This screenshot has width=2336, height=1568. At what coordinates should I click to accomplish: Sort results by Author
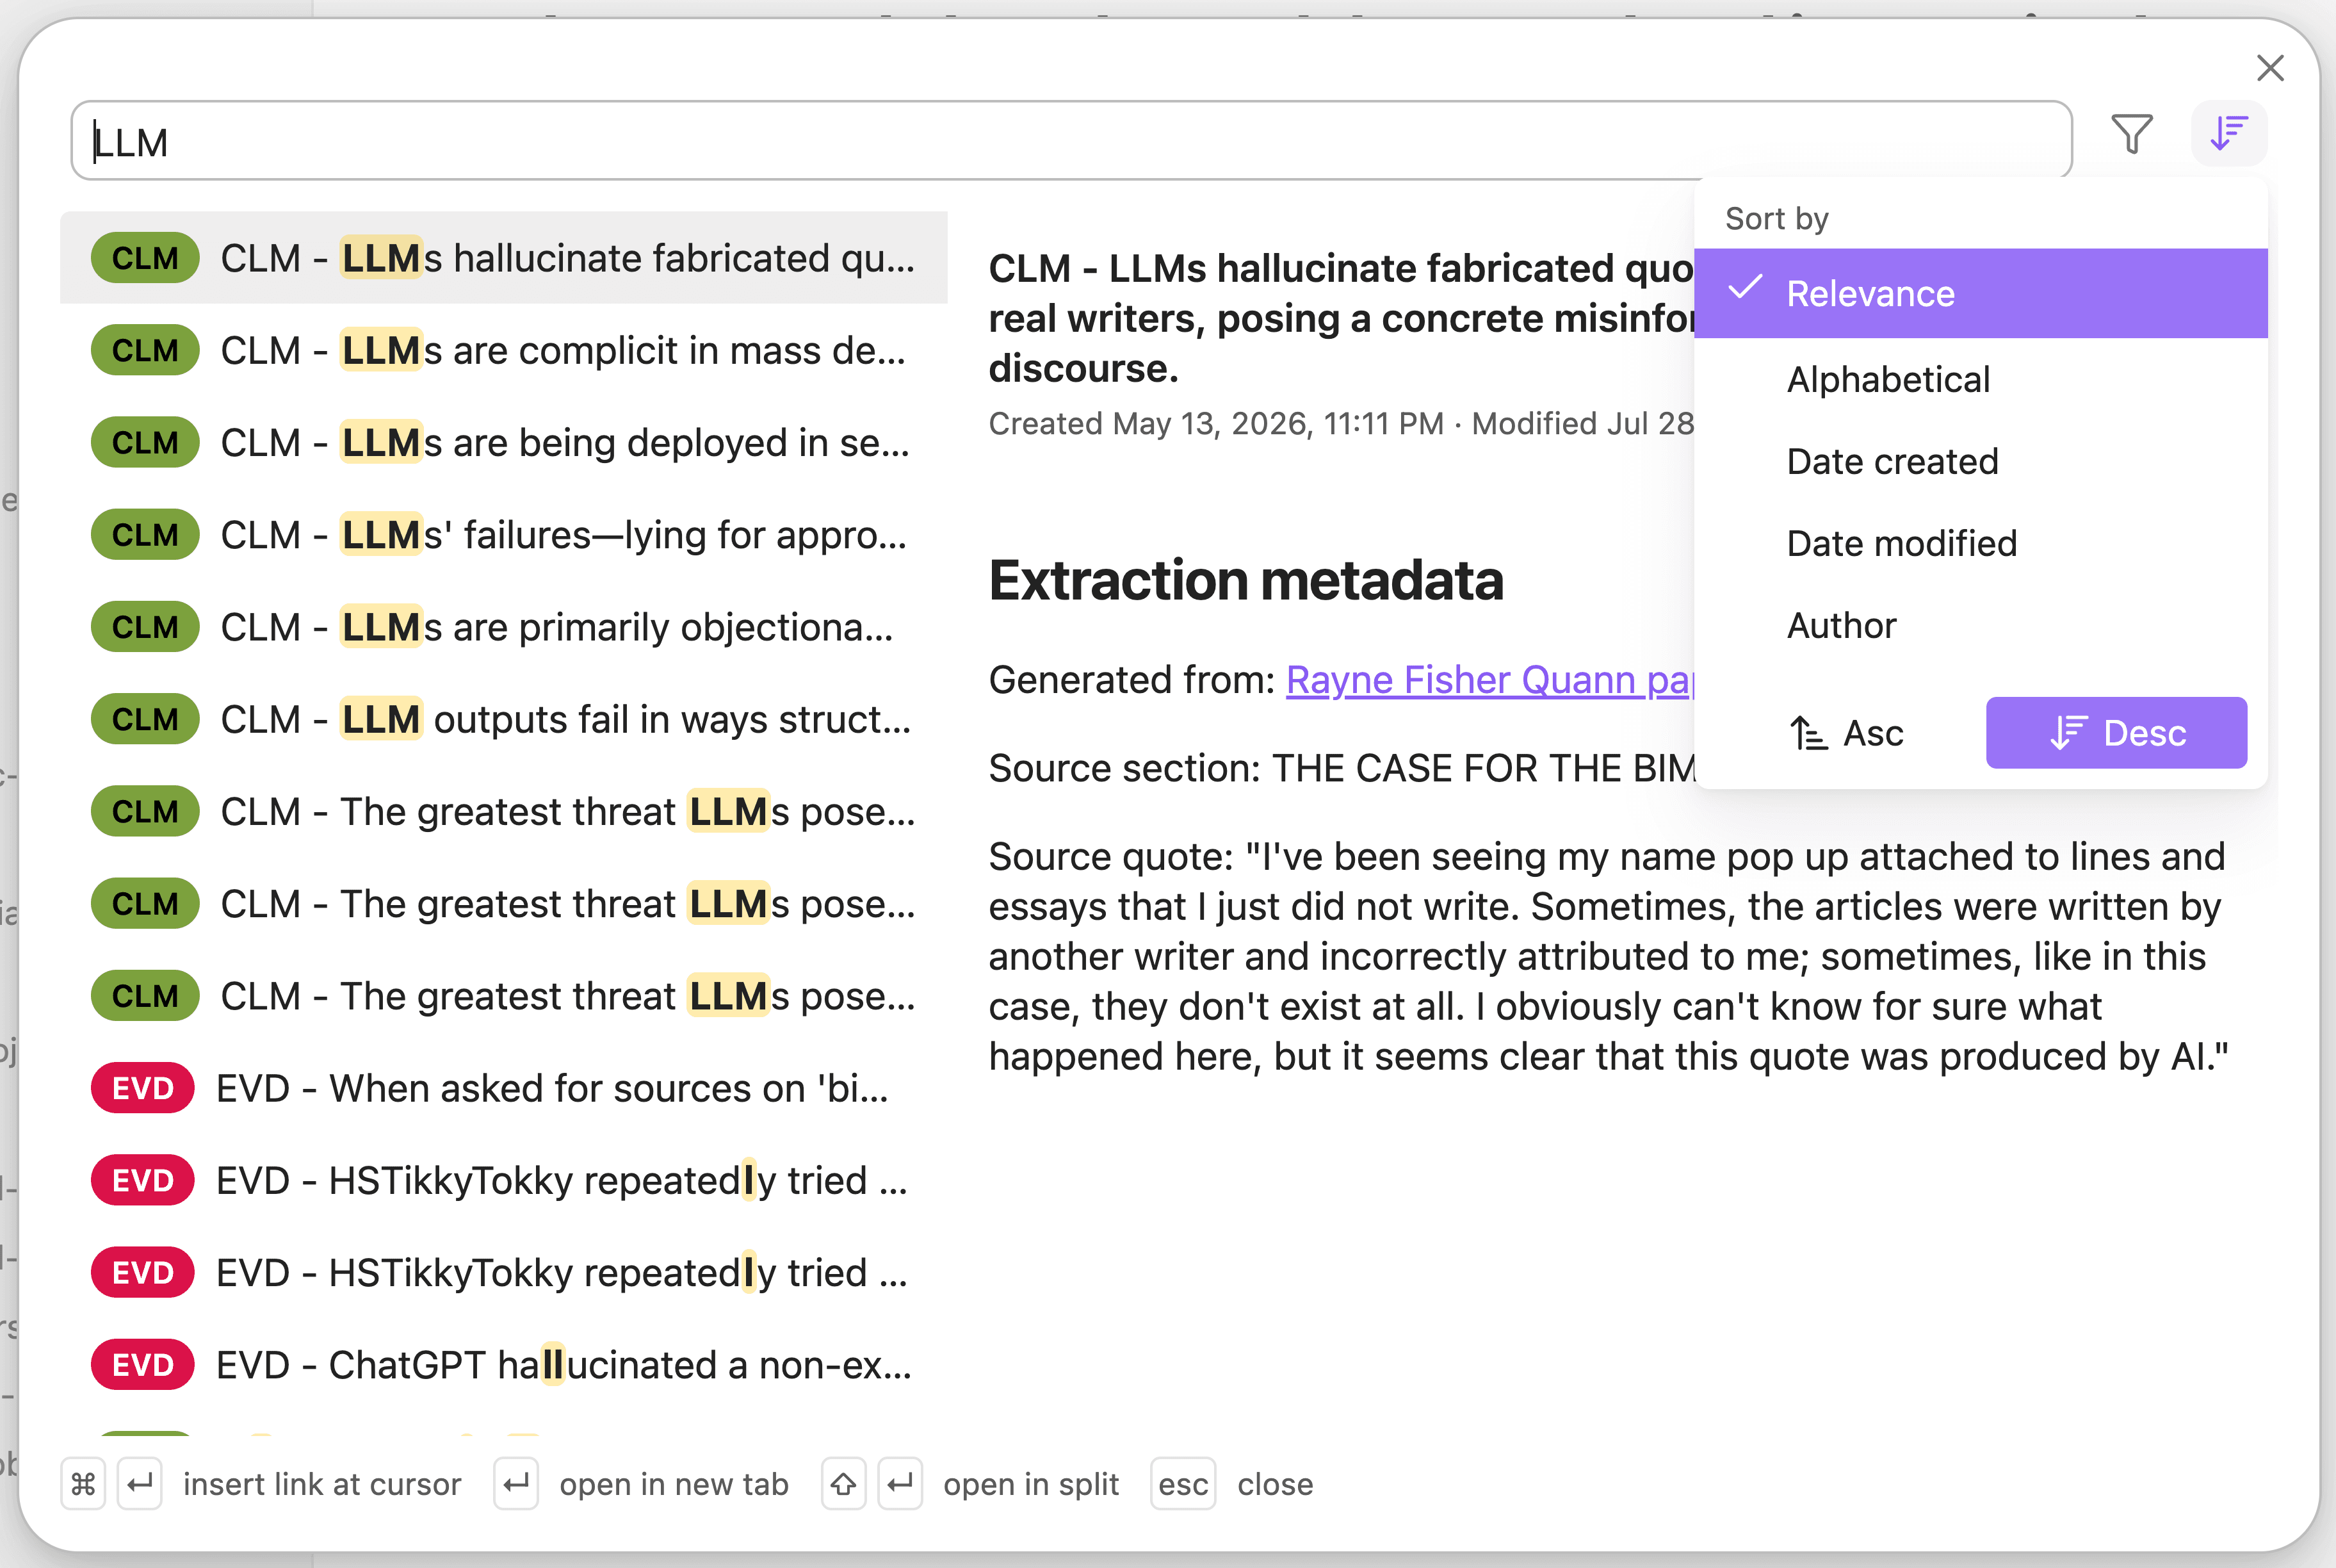[1980, 625]
